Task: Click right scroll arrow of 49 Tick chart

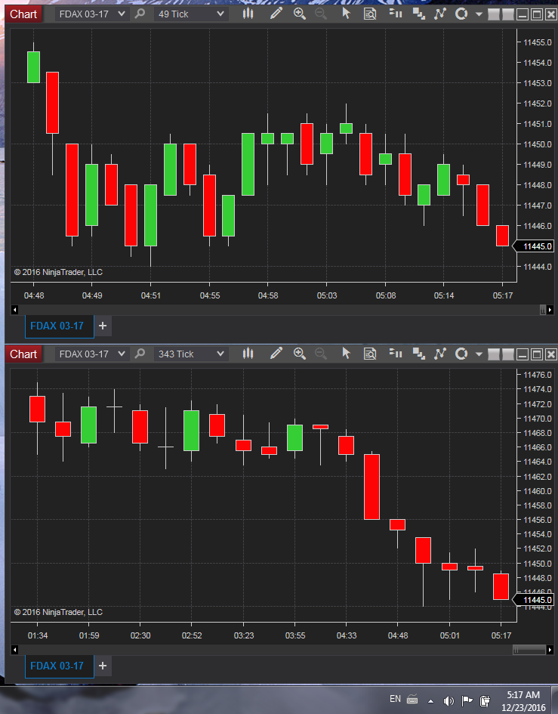Action: (x=550, y=310)
